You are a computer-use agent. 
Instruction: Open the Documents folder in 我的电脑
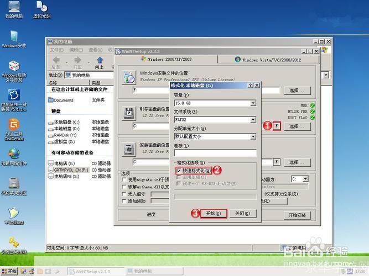pos(61,100)
